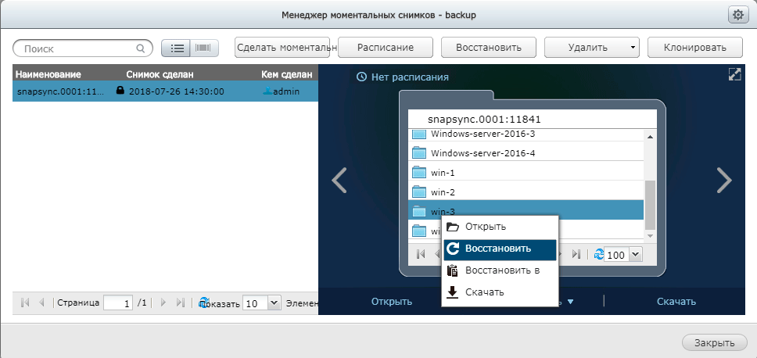Sort by the Кем сделан column header
This screenshot has height=358, width=757.
pyautogui.click(x=287, y=75)
